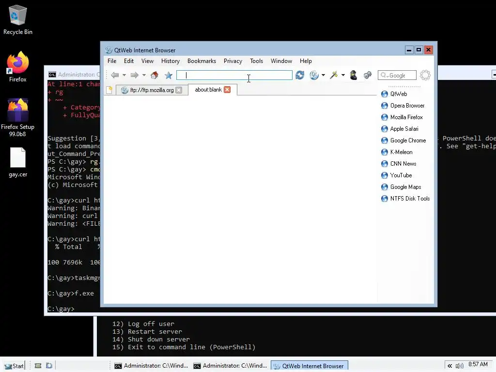The image size is (496, 372).
Task: Go to the home page icon
Action: tap(155, 75)
